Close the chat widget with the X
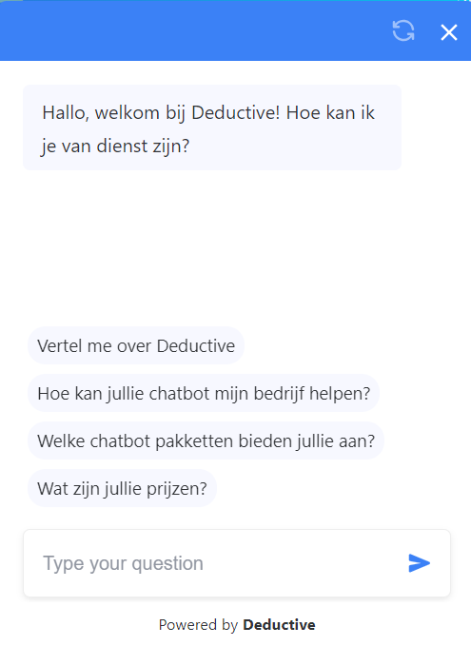The width and height of the screenshot is (471, 646). [449, 32]
